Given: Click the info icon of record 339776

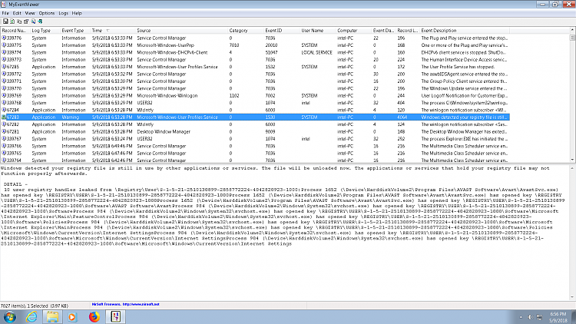Looking at the screenshot, I should coord(4,38).
